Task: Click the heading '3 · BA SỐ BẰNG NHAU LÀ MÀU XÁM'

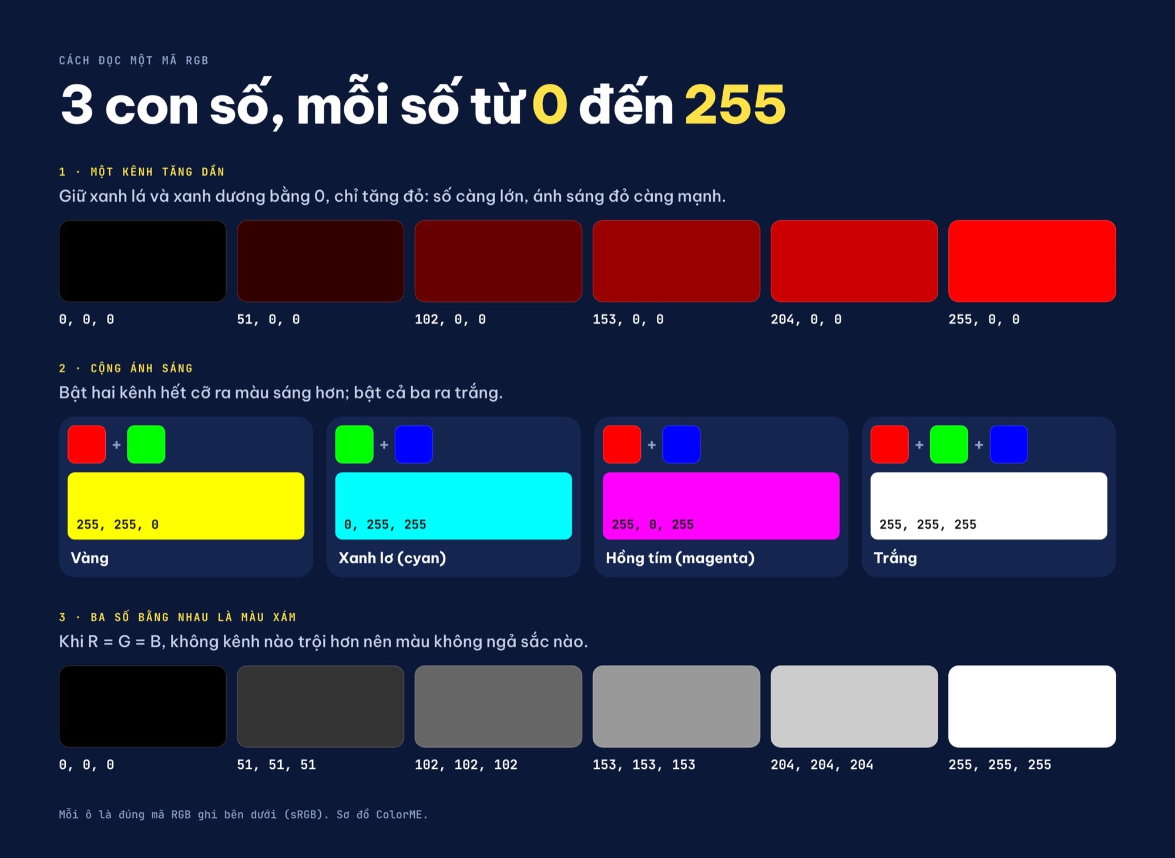Action: [177, 617]
